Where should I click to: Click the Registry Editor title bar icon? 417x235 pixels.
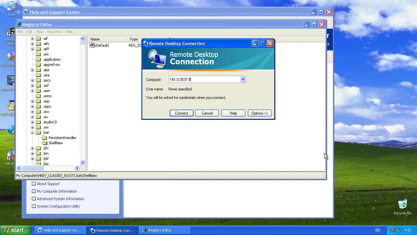pos(19,24)
